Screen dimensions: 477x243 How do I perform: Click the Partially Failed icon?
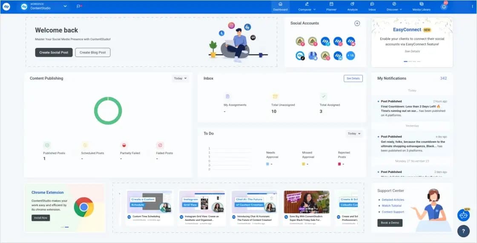[124, 145]
